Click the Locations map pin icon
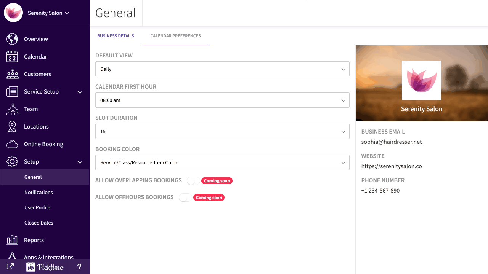The width and height of the screenshot is (488, 274). 12,127
